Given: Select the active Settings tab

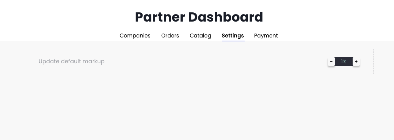Looking at the screenshot, I should tap(233, 36).
